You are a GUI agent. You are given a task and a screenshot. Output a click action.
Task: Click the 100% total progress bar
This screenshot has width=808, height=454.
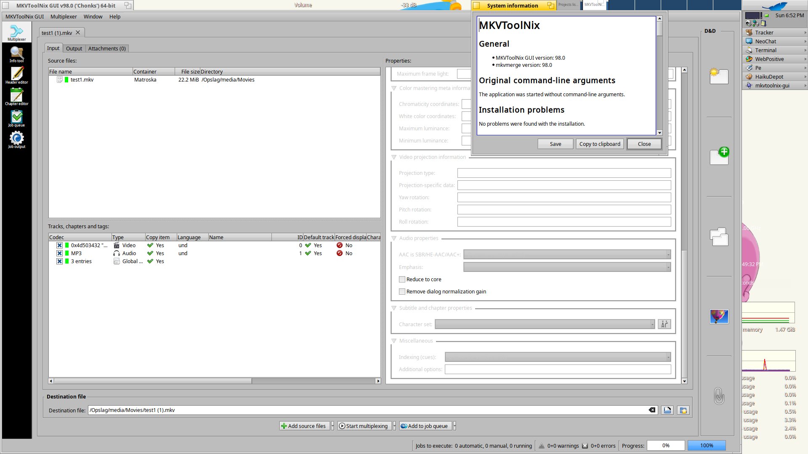coord(707,445)
